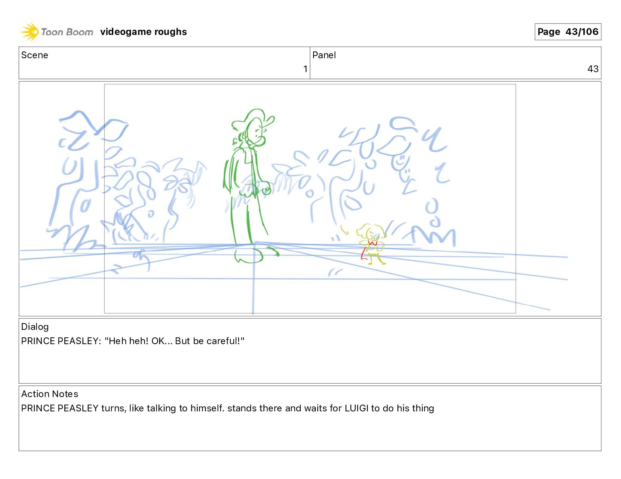Click the 'Page 43/106' page indicator
The width and height of the screenshot is (621, 479).
568,32
